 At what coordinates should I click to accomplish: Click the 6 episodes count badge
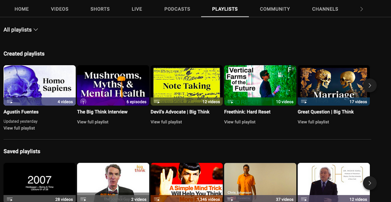click(x=137, y=102)
